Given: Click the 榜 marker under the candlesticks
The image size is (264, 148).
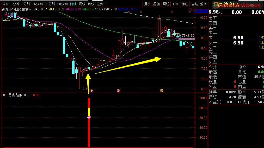Looking at the screenshot, I should coord(162,91).
